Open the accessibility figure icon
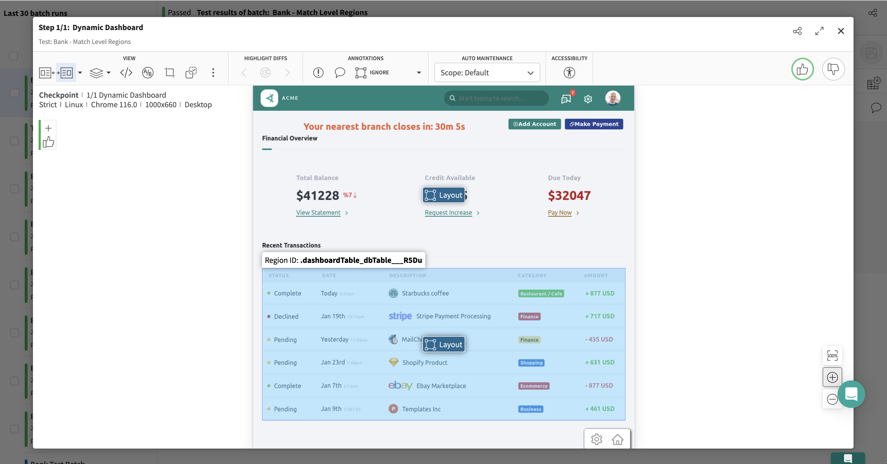 pos(569,73)
